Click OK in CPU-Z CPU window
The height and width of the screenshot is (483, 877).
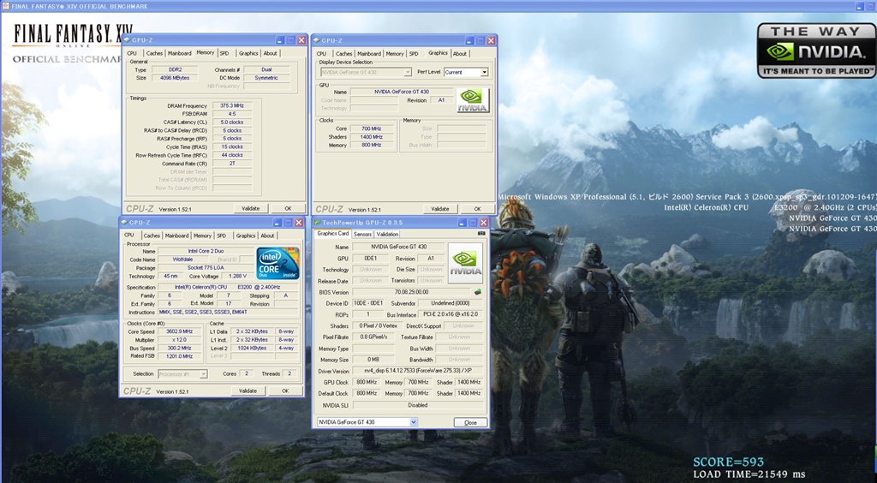coord(284,391)
